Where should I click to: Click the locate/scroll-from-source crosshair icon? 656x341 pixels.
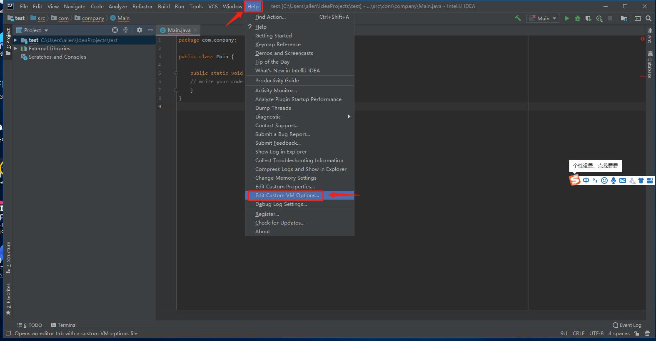point(115,30)
